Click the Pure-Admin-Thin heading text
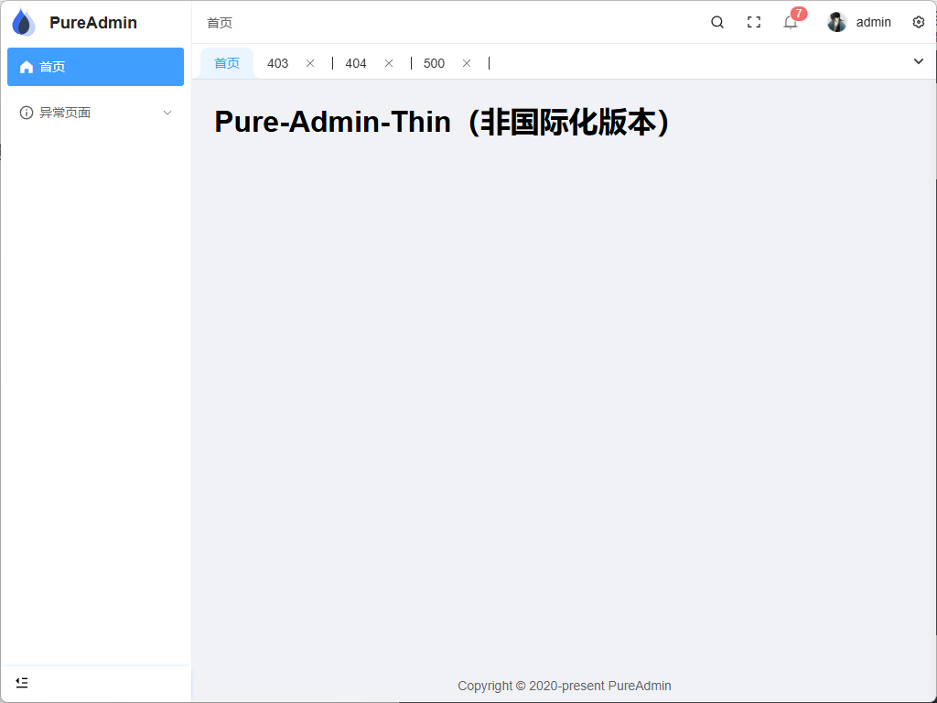This screenshot has height=703, width=937. point(443,122)
